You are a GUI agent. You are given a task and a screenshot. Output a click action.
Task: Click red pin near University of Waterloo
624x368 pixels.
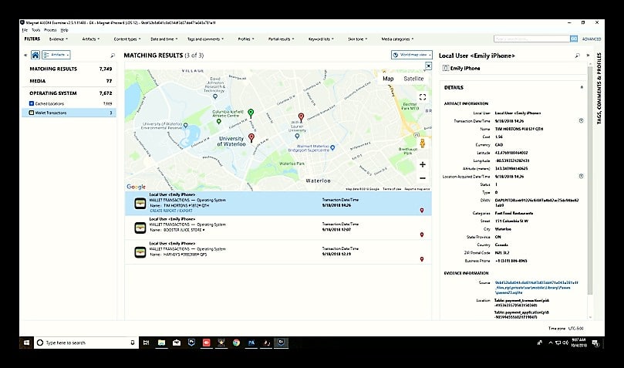(x=251, y=137)
